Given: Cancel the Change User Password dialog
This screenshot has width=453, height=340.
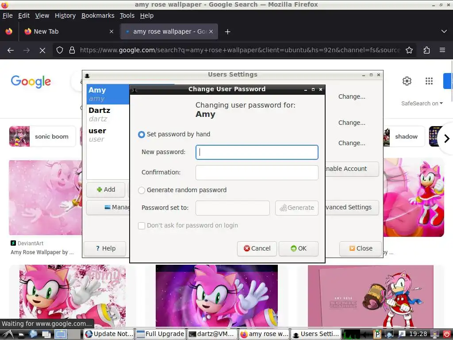Looking at the screenshot, I should (x=257, y=249).
